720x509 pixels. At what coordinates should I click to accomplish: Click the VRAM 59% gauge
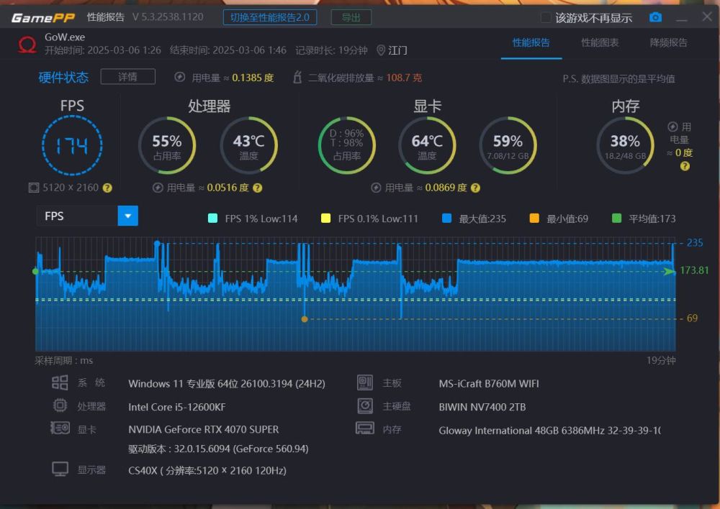click(508, 145)
